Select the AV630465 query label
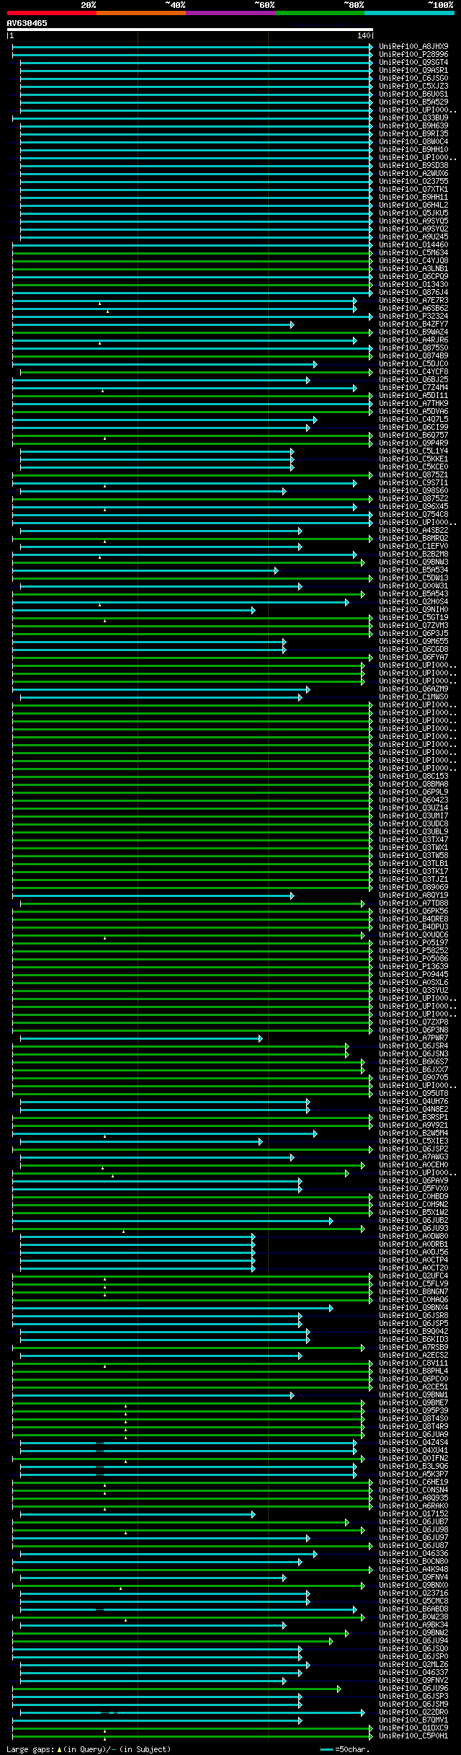The height and width of the screenshot is (1755, 461). [x=27, y=23]
